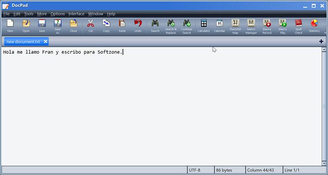Maximize the DocPad window
This screenshot has height=175, width=328.
click(x=314, y=6)
